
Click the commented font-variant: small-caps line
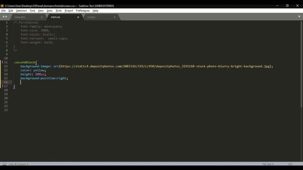(x=44, y=38)
